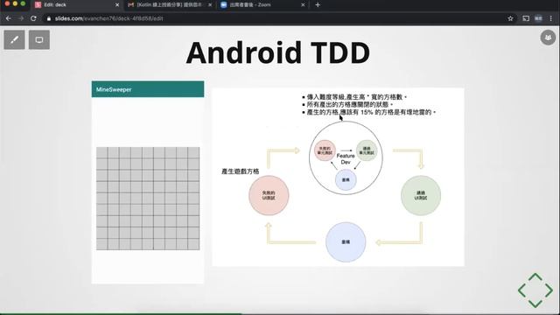Click the Feature Dev label in diagram
Screen dimensions: 560x315
click(346, 159)
